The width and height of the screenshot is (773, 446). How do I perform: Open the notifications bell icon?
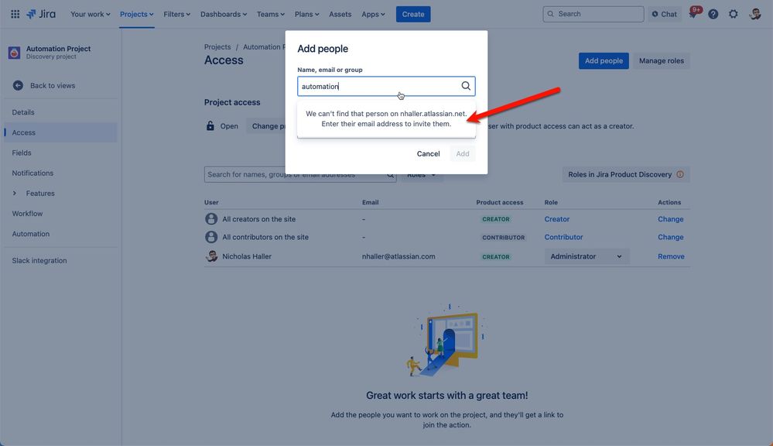693,14
